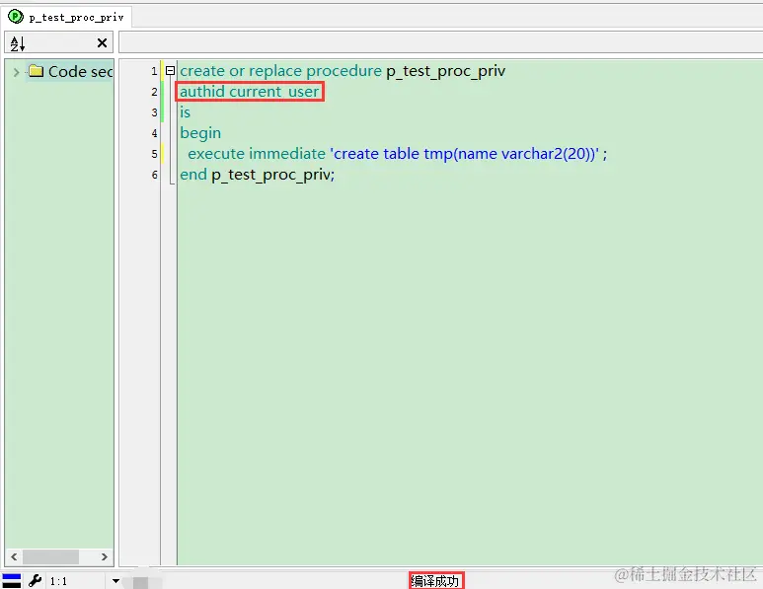Open the wrench settings icon in status bar
This screenshot has width=763, height=589.
(x=35, y=581)
